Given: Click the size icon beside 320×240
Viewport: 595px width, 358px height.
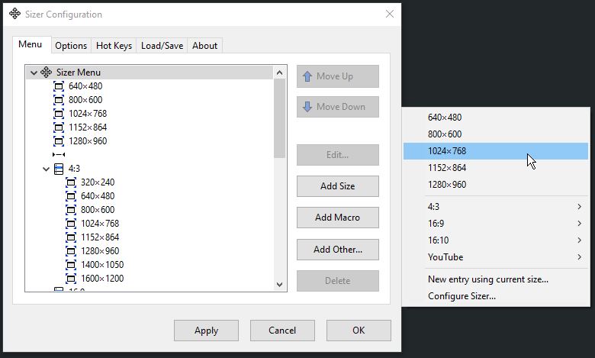Looking at the screenshot, I should (x=71, y=182).
